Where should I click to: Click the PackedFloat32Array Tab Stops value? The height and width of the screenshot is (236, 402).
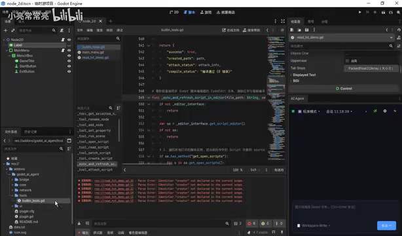[371, 68]
